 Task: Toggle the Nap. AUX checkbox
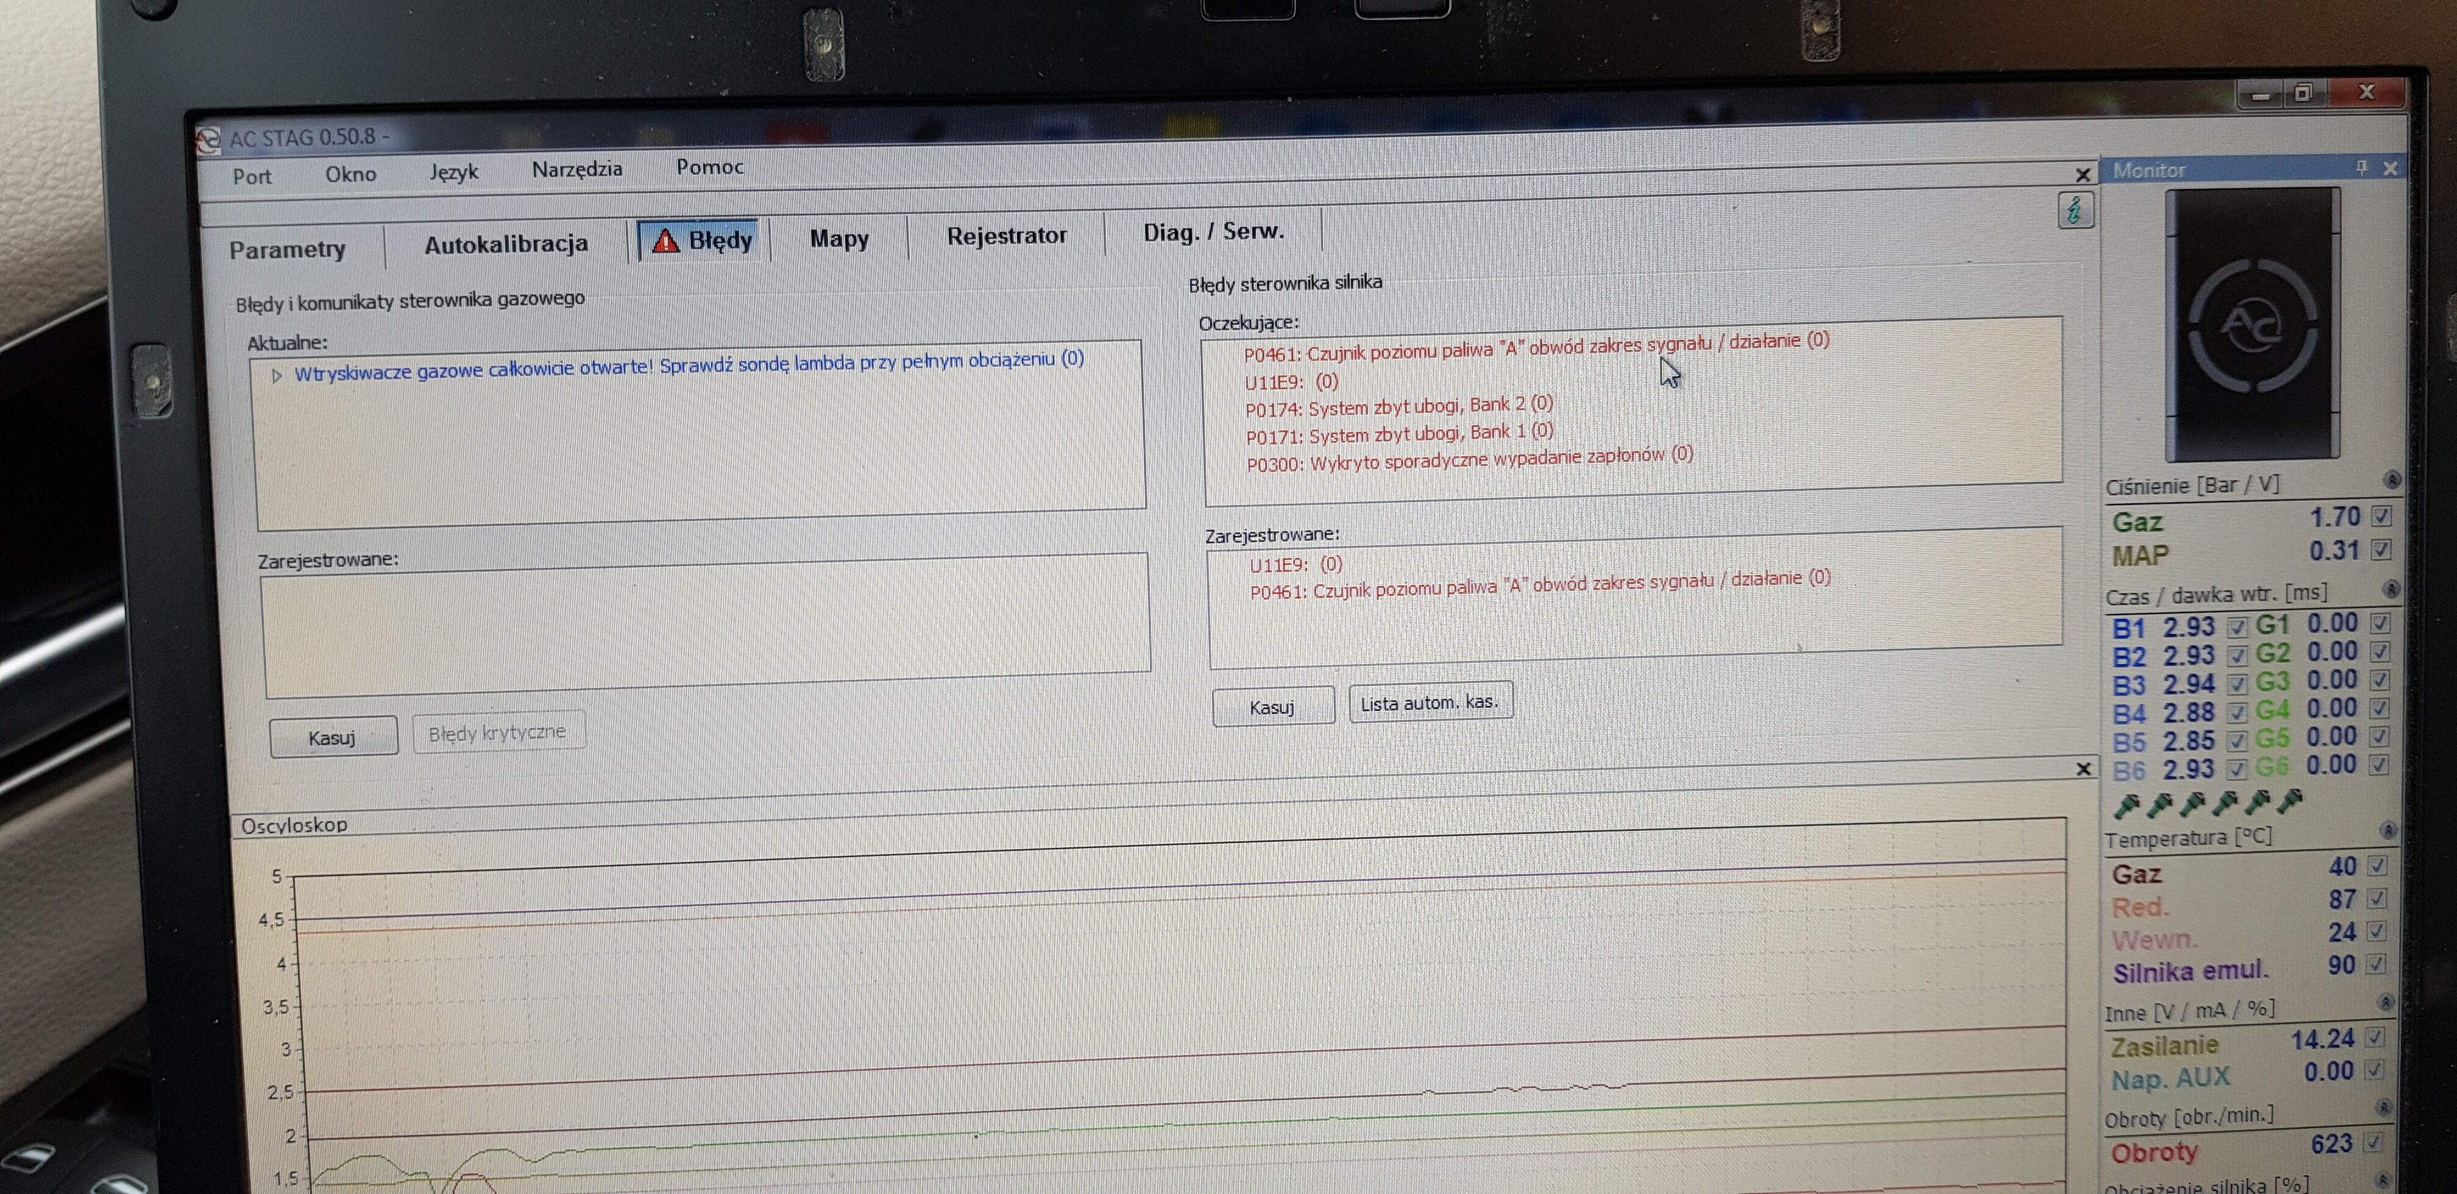click(2374, 1070)
